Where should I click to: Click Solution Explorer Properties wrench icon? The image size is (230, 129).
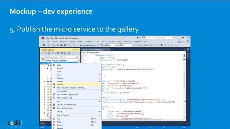69,53
